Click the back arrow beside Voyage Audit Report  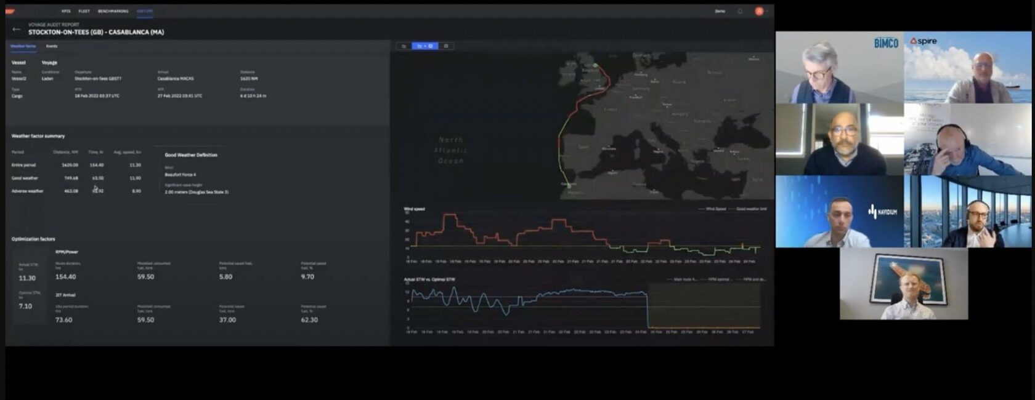16,29
